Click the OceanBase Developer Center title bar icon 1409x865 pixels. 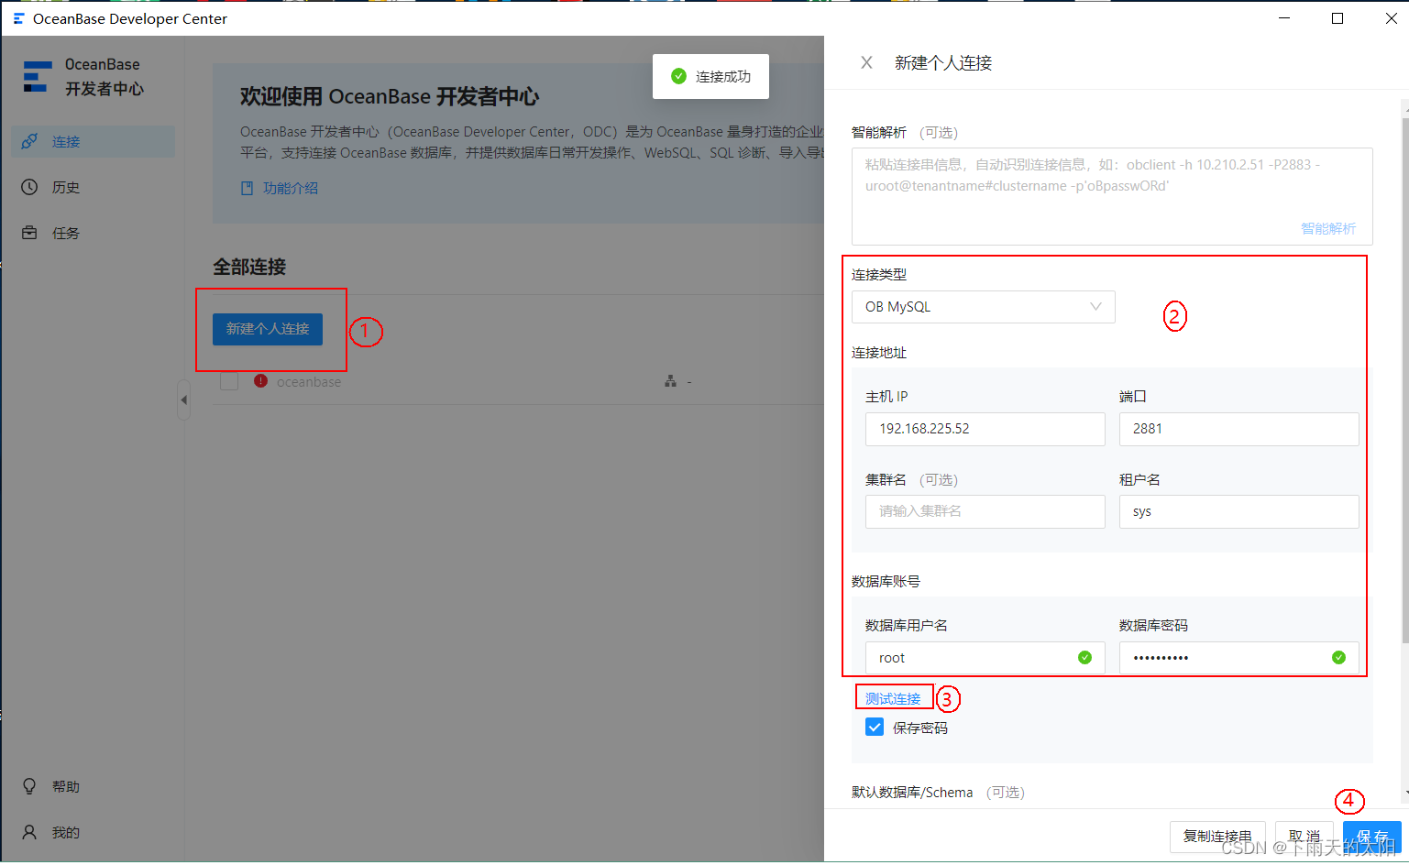click(x=18, y=18)
